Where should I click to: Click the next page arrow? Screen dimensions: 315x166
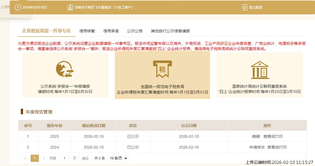point(44,158)
